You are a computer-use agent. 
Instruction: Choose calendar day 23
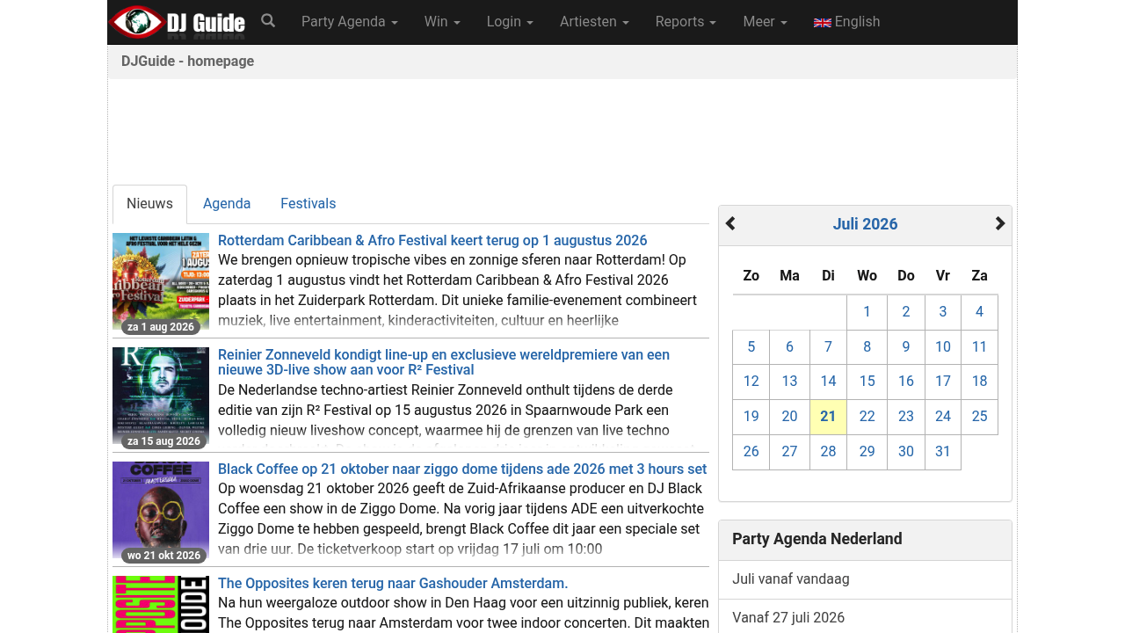906,417
